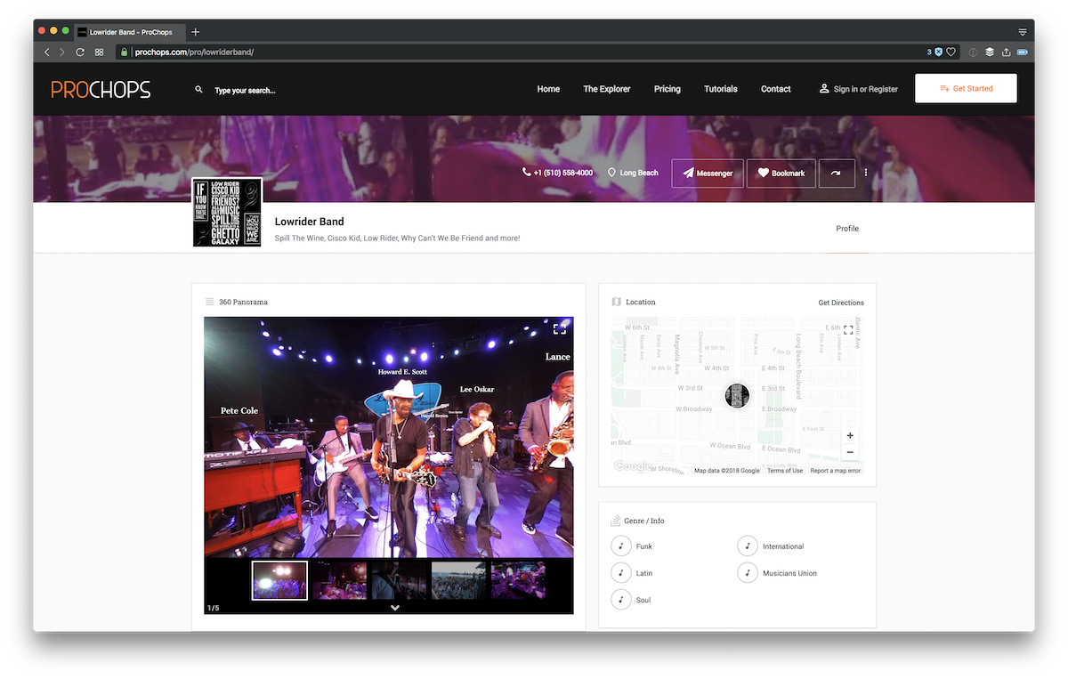Image resolution: width=1068 pixels, height=679 pixels.
Task: Click the stacked layers toolbar icon
Action: click(x=990, y=53)
